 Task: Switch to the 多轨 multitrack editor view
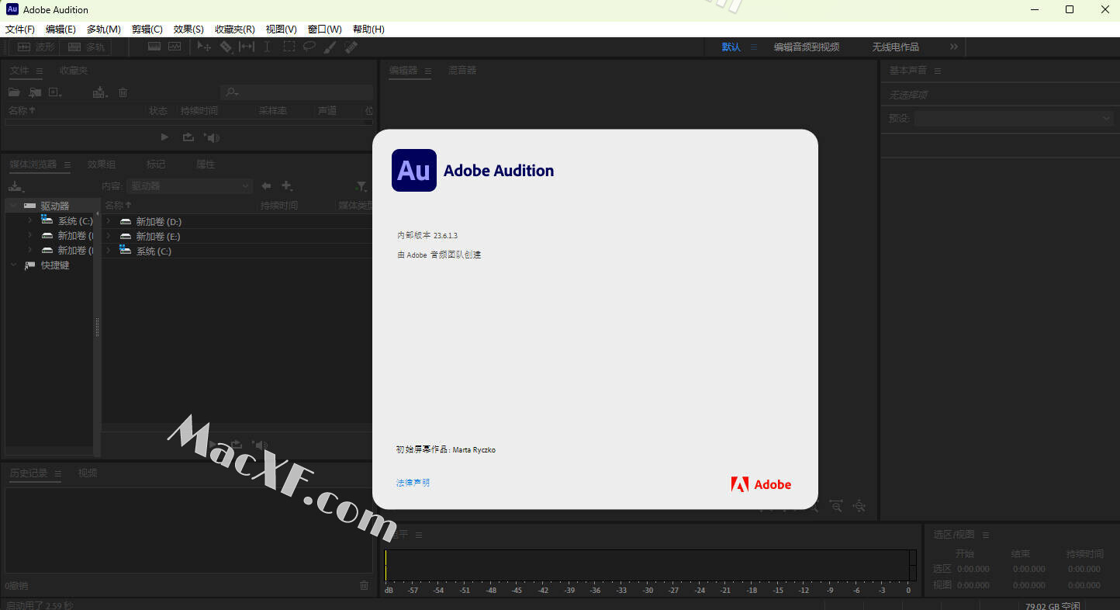tap(85, 47)
